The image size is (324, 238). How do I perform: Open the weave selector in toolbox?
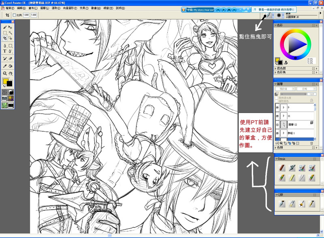point(11,99)
